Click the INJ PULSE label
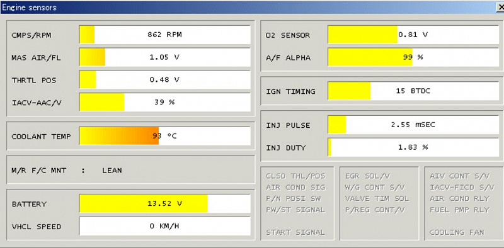This screenshot has width=504, height=248. (288, 125)
